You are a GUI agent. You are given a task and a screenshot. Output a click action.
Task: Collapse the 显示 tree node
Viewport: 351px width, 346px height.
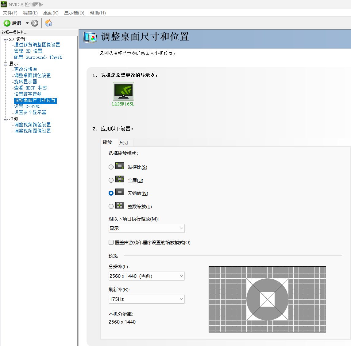pyautogui.click(x=6, y=64)
